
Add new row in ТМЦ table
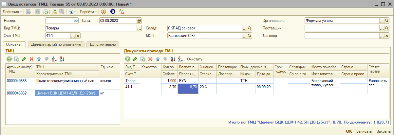click(9, 59)
